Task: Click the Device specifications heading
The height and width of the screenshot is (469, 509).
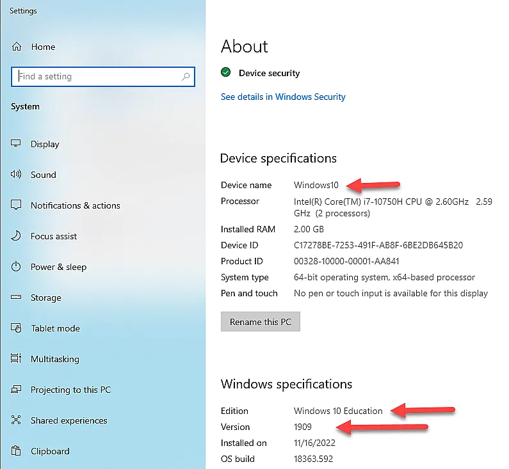Action: [279, 159]
